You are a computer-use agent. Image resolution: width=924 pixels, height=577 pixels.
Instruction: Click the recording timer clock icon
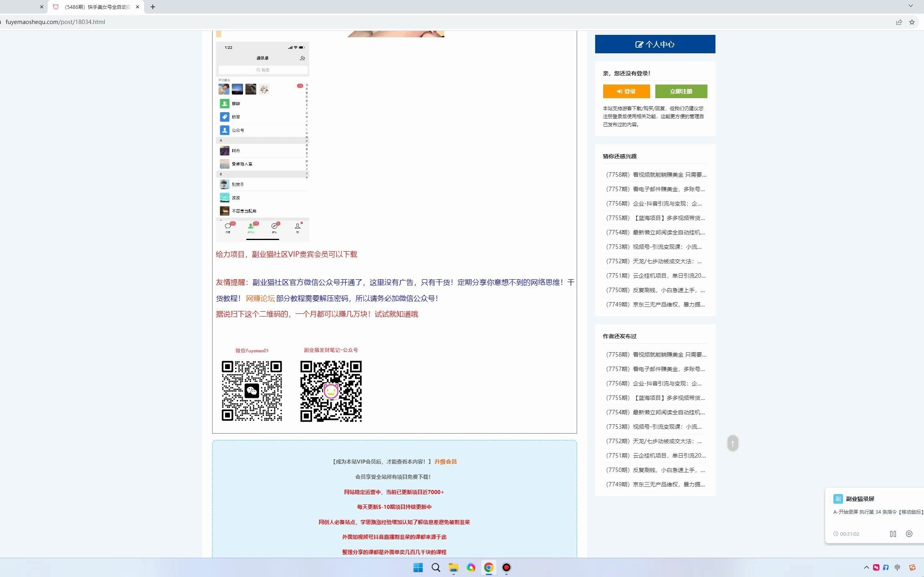[836, 534]
